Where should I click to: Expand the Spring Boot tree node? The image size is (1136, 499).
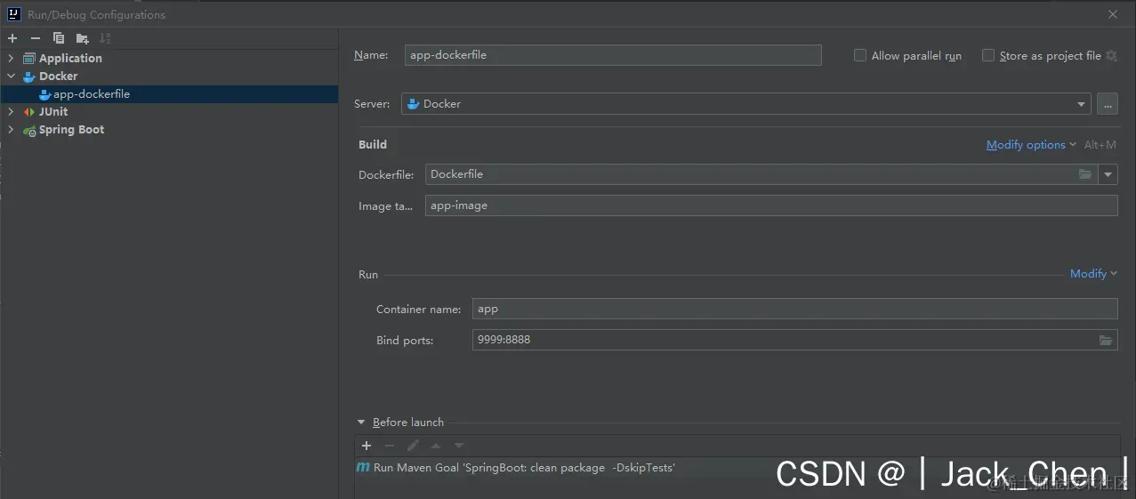tap(11, 130)
